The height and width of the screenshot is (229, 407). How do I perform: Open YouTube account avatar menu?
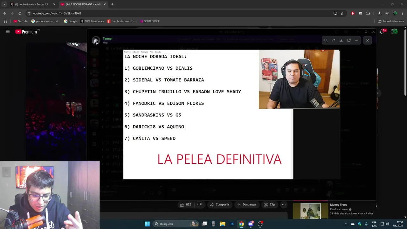pyautogui.click(x=394, y=31)
